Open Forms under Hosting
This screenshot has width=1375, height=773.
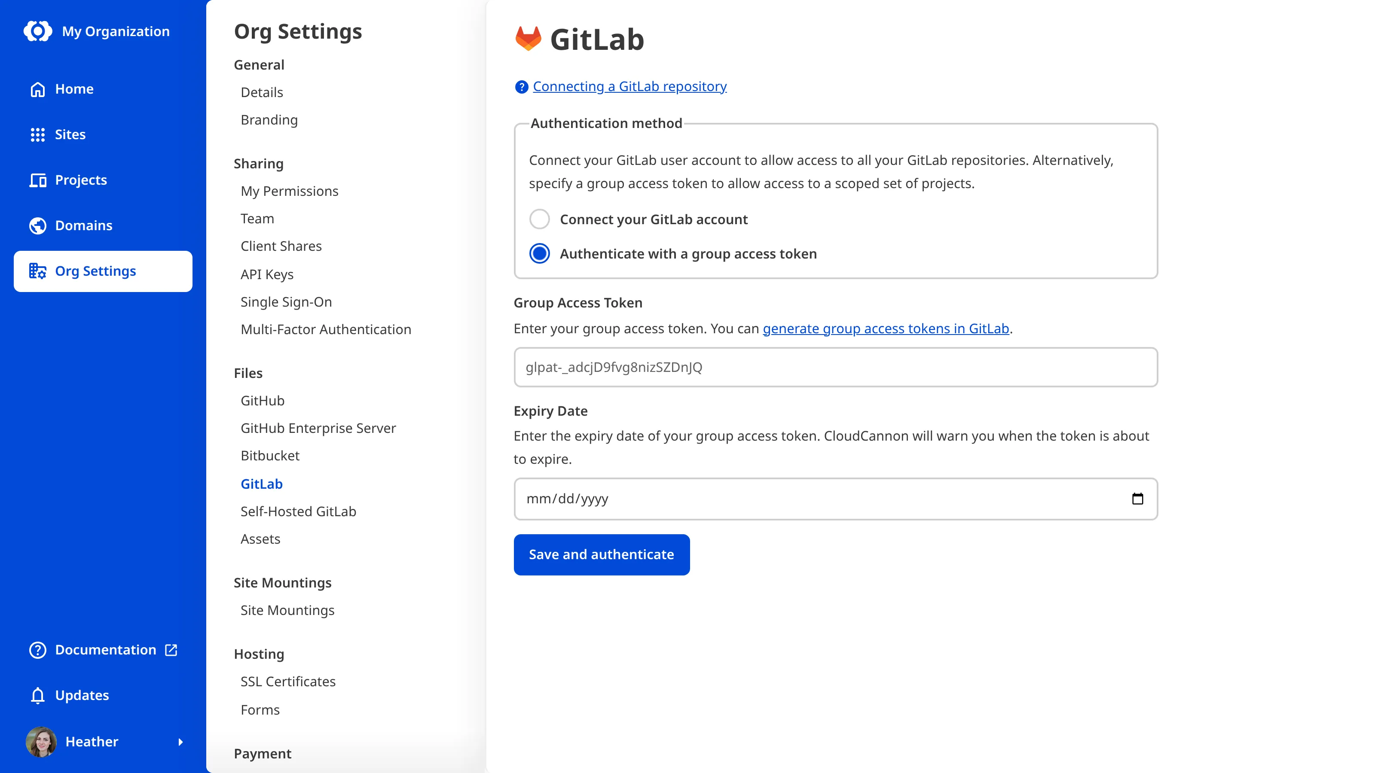(260, 709)
